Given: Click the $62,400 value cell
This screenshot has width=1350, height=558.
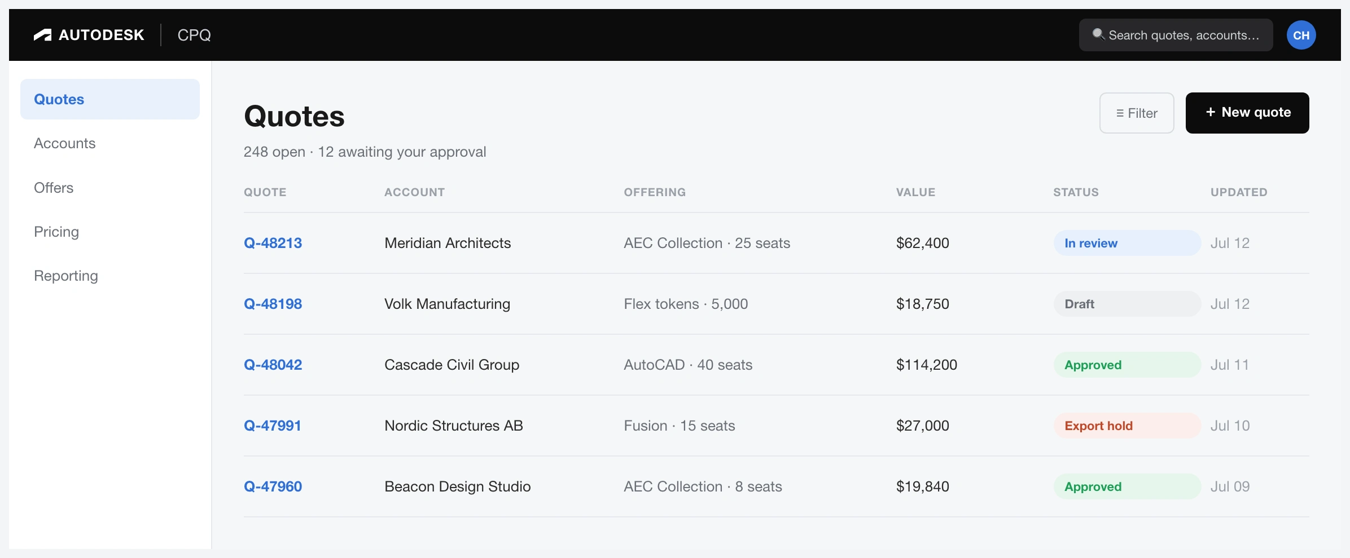Looking at the screenshot, I should 923,243.
